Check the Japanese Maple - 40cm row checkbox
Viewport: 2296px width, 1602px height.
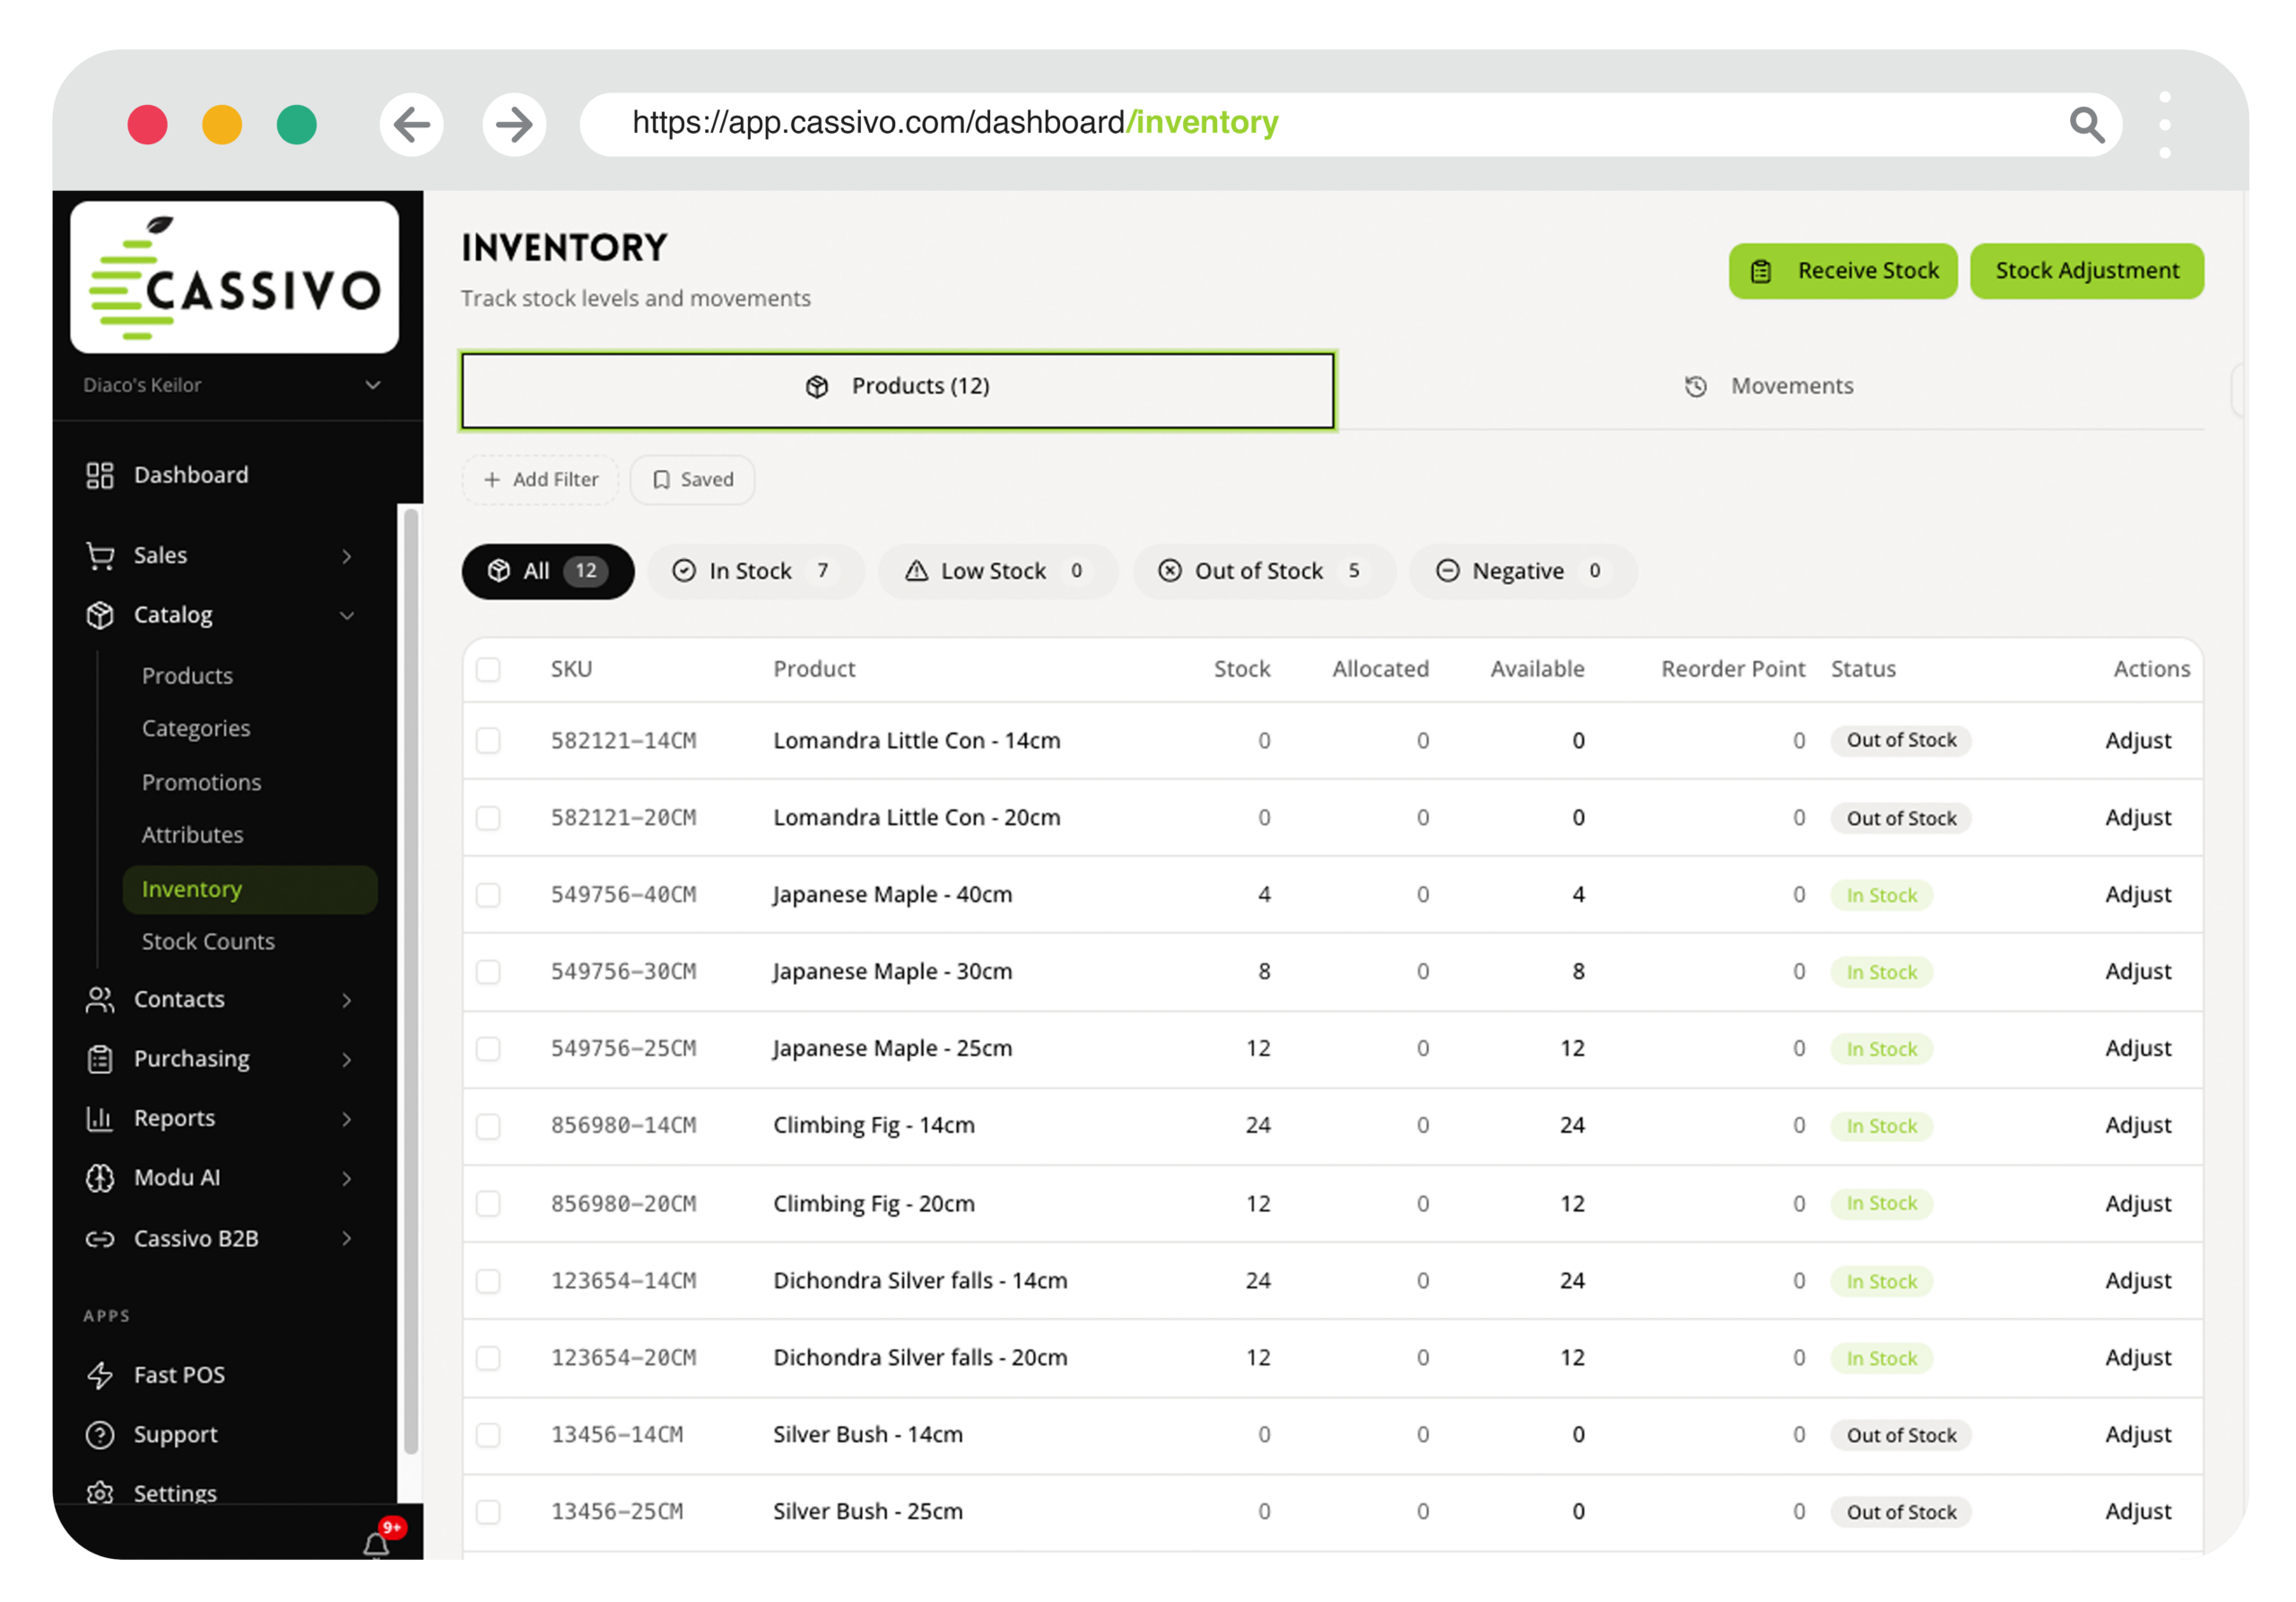tap(488, 895)
